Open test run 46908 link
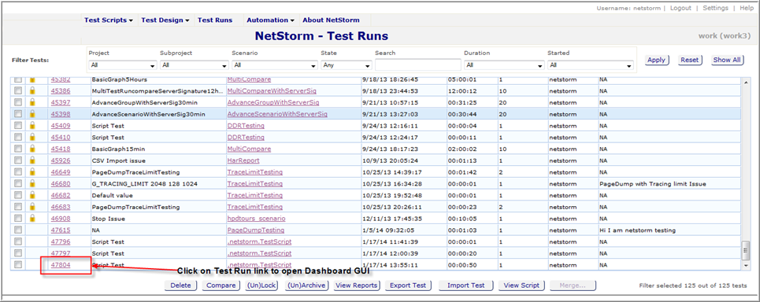Screen dimensions: 760x302 coord(61,219)
